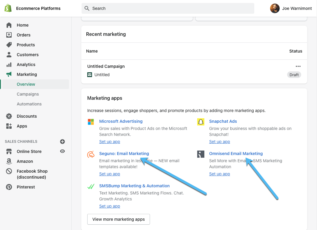
Task: Click the Products tag icon
Action: click(x=9, y=45)
